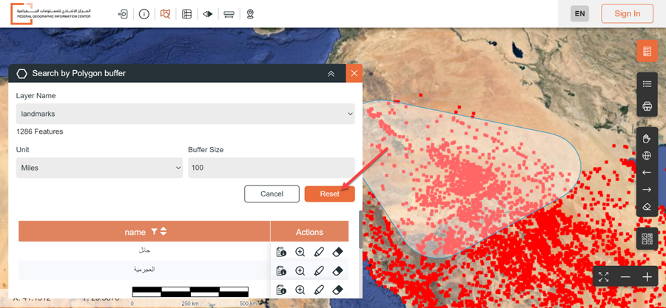This screenshot has width=666, height=308.
Task: Click the Cancel button
Action: click(x=272, y=194)
